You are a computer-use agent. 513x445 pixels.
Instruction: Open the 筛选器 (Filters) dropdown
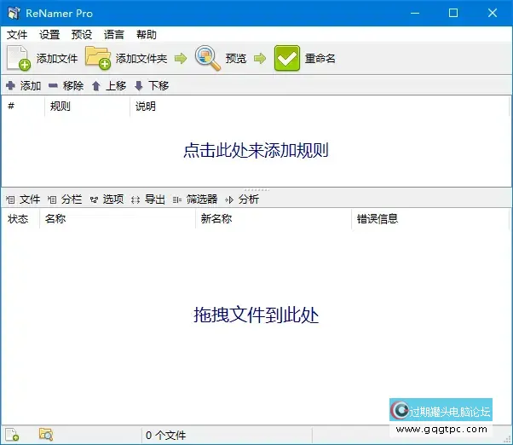click(195, 199)
